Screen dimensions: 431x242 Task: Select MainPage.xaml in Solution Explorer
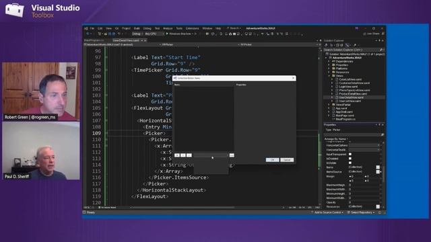pyautogui.click(x=345, y=116)
